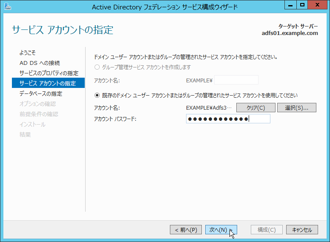The image size is (330, 242).
Task: Click the EXAMPLE¥Adfs3… account name text
Action: pos(209,108)
